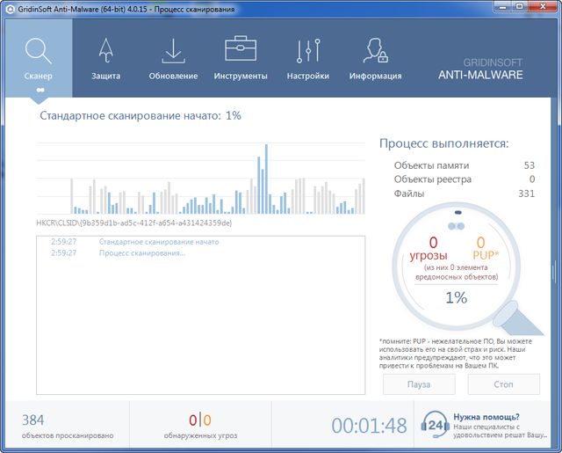This screenshot has width=562, height=453.
Task: Open the Information person icon
Action: (375, 50)
